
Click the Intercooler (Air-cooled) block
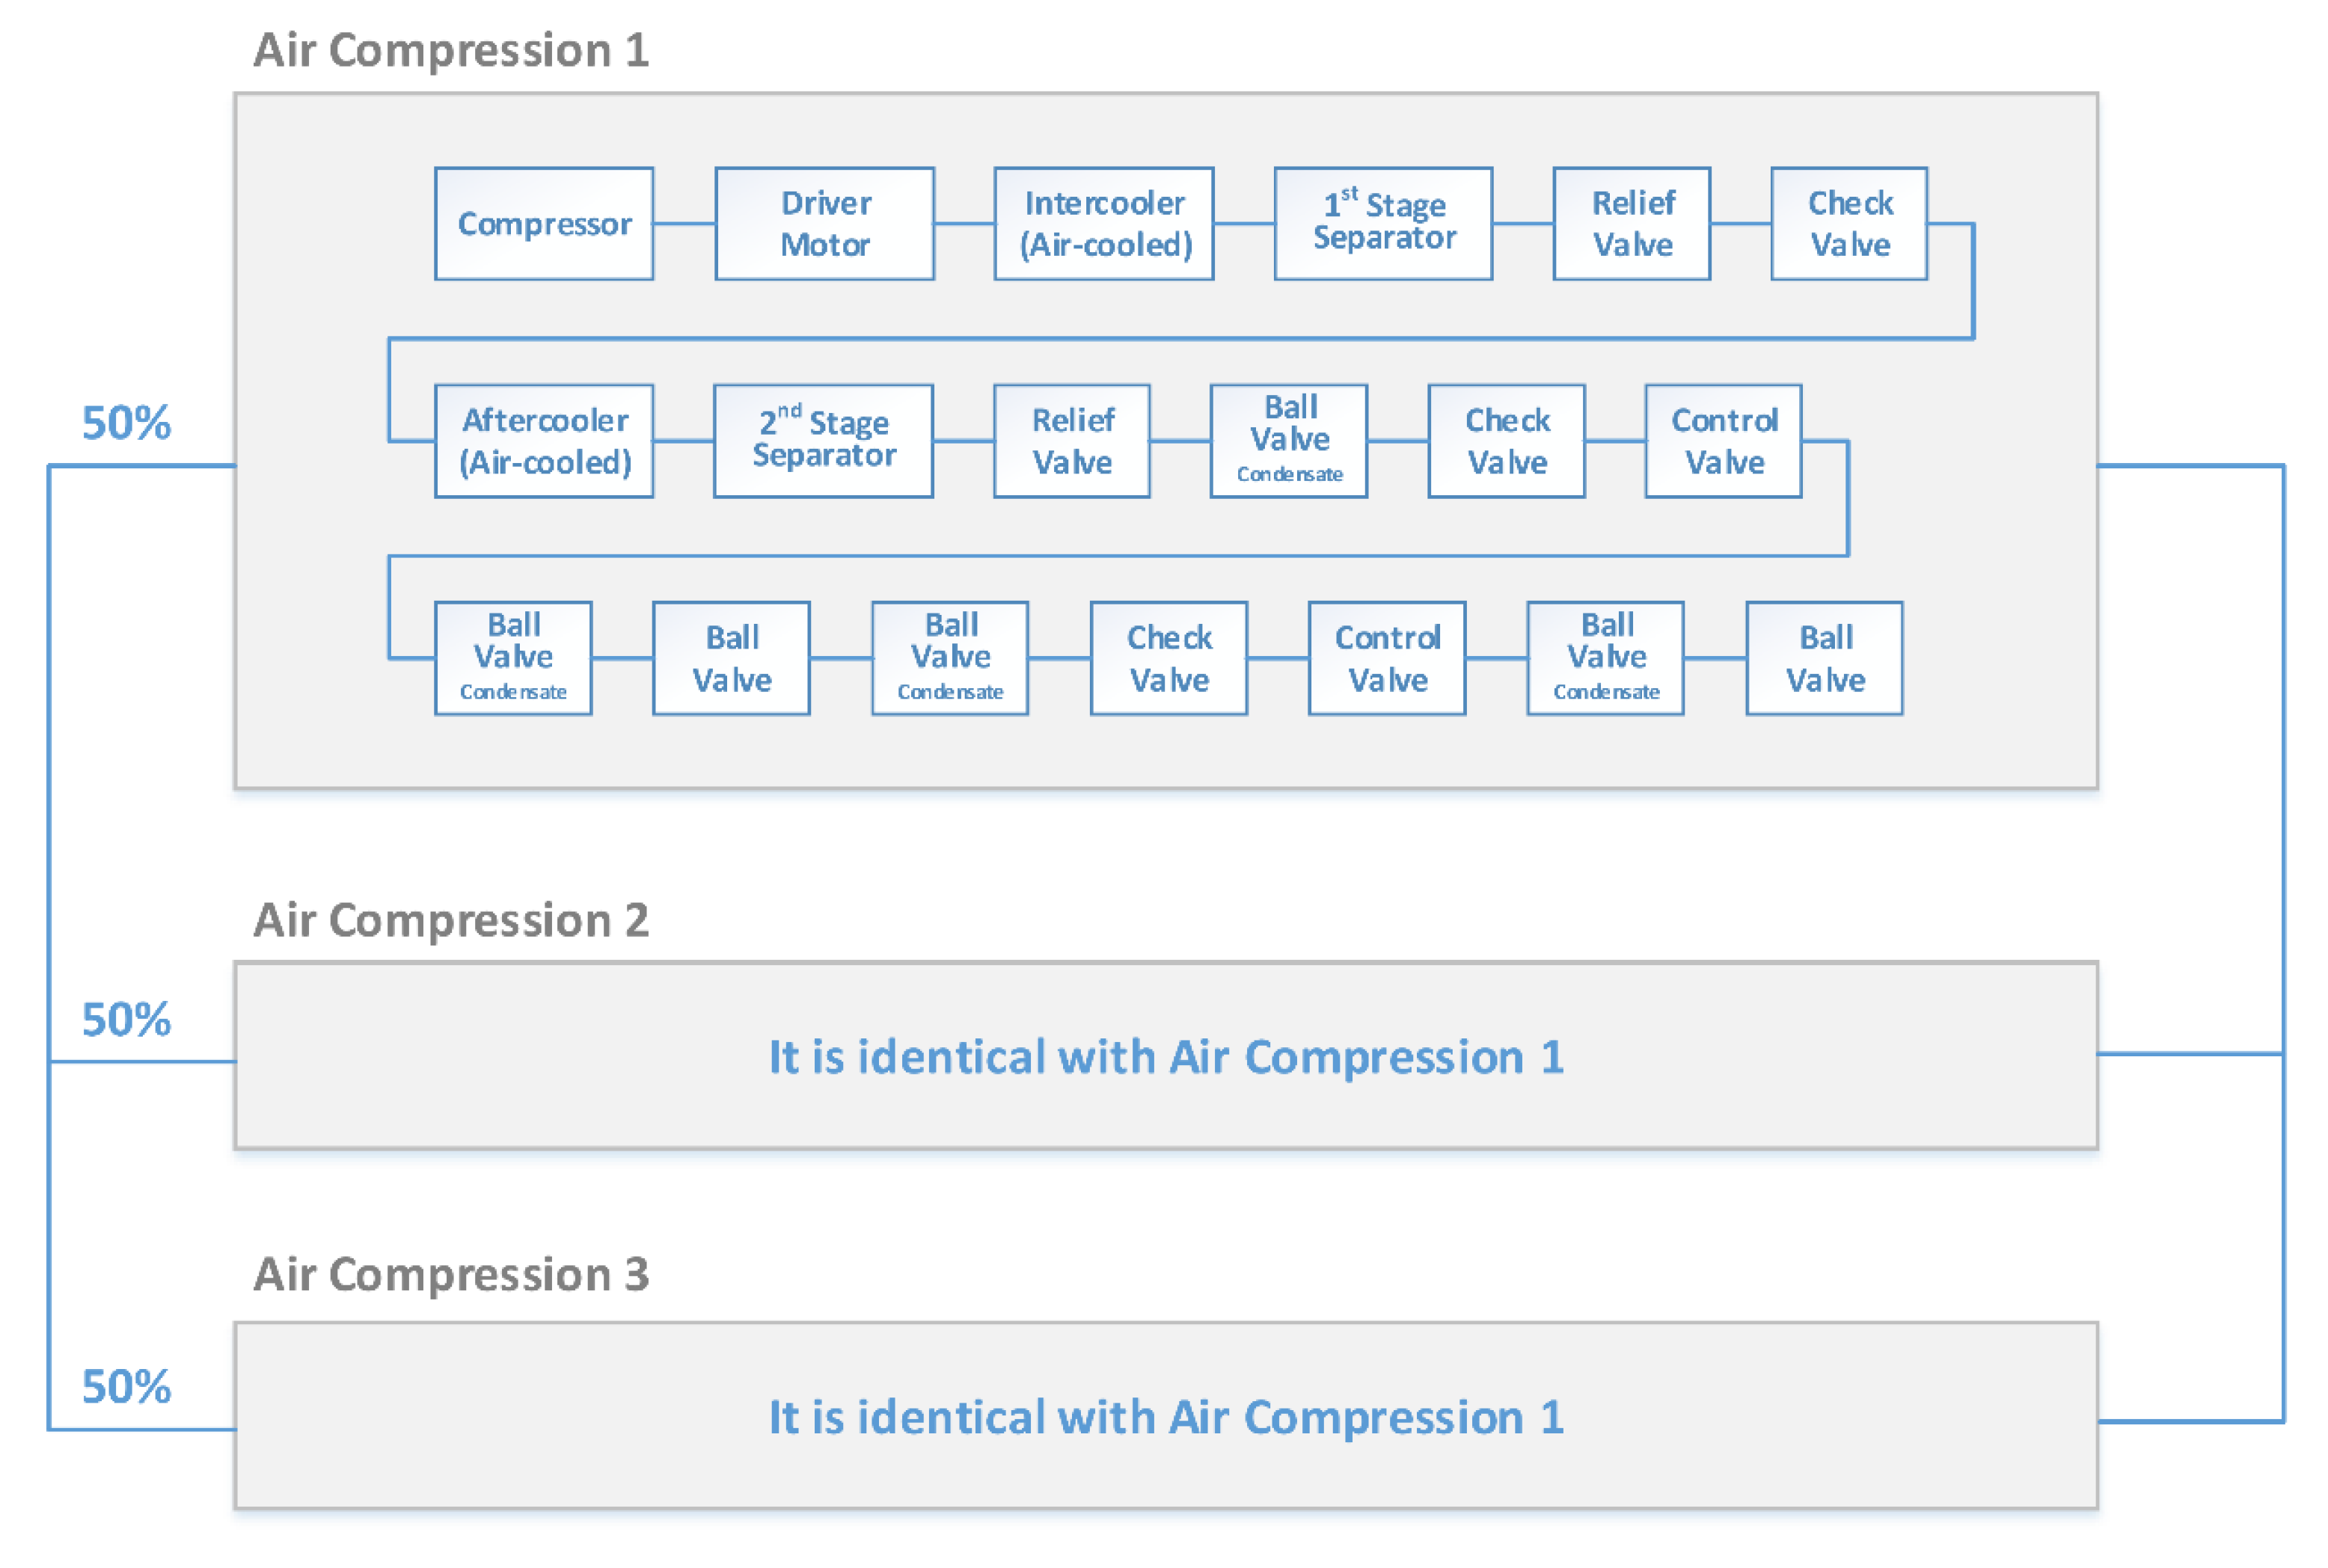[x=1103, y=223]
